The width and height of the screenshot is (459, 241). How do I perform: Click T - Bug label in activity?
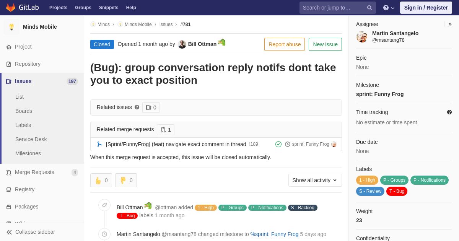coord(127,216)
